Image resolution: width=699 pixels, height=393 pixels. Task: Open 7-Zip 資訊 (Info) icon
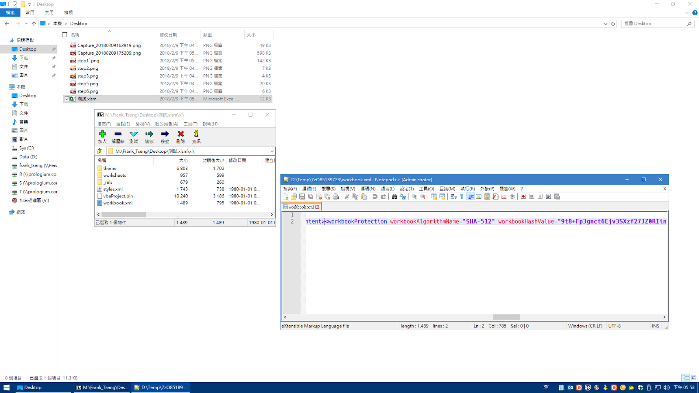[x=196, y=136]
